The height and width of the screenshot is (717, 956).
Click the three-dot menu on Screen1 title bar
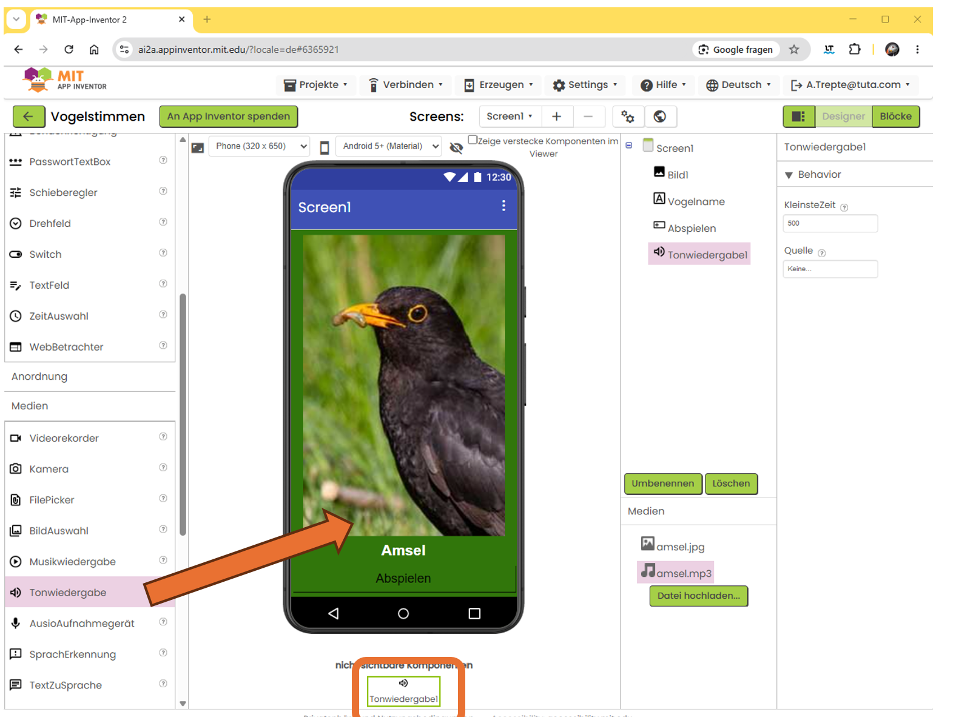tap(503, 206)
